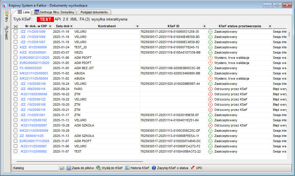
Task: Click the Katalog input field
Action: [41, 168]
